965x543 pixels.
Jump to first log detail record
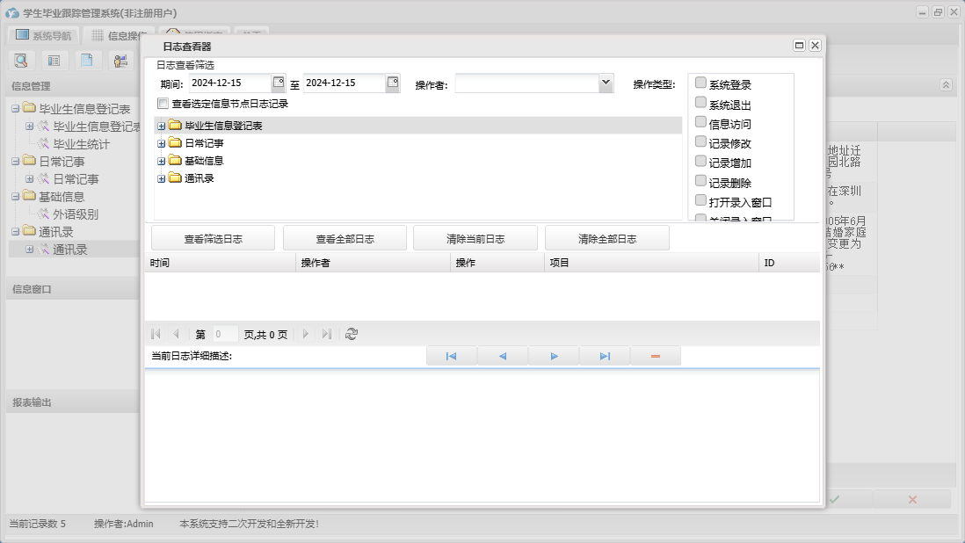tap(451, 356)
